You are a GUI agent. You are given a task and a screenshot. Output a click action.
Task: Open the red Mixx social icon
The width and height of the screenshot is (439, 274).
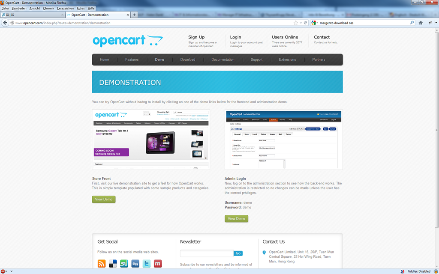[158, 264]
